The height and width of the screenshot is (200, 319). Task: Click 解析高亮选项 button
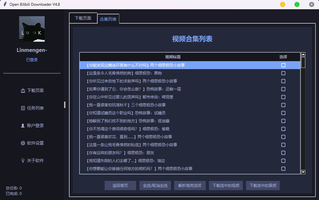190,185
